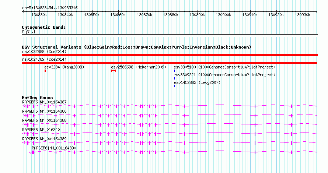
Task: Select the small red esv3284 loss marker
Action: click(x=45, y=71)
